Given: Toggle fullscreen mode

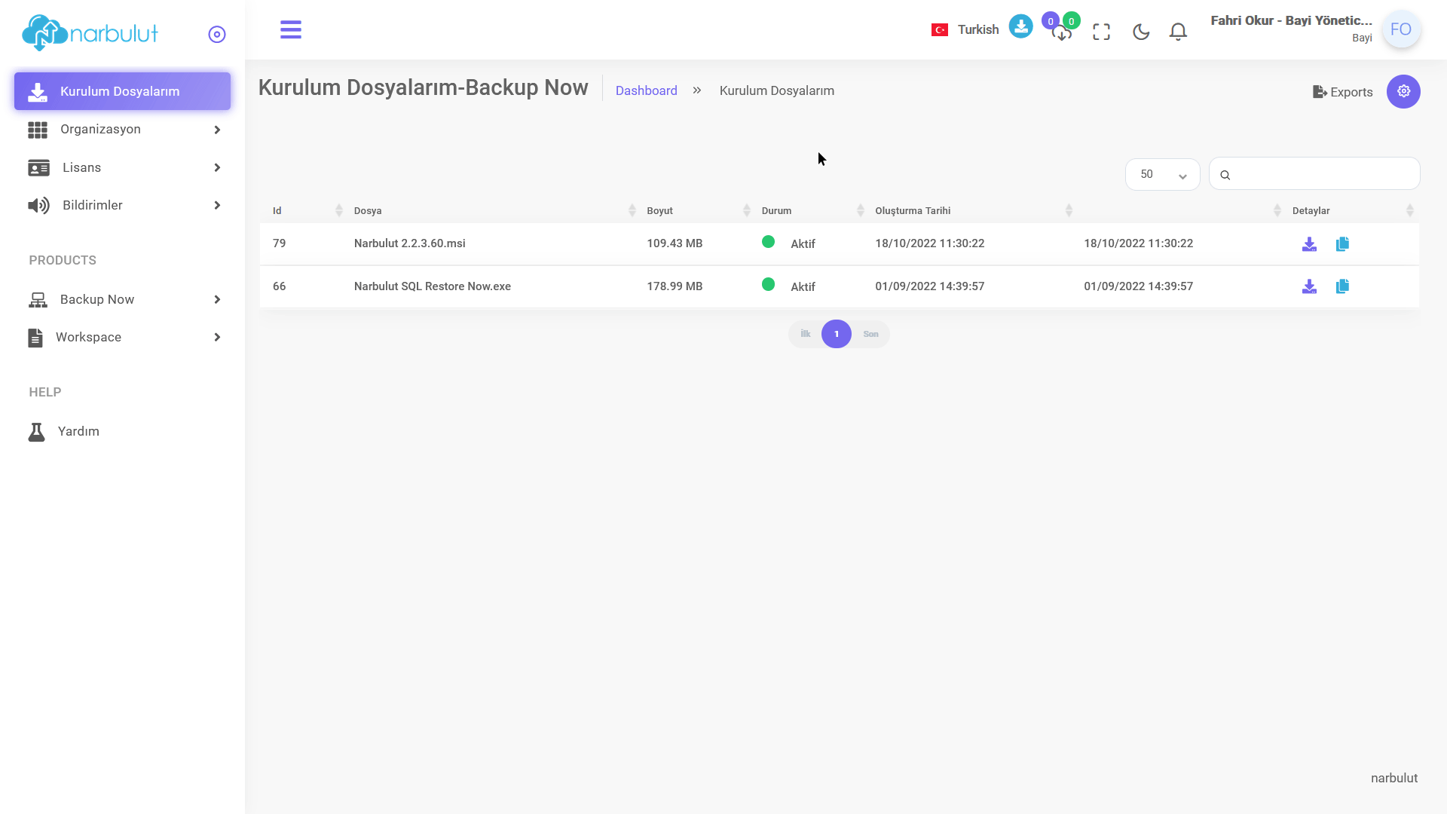Looking at the screenshot, I should [x=1101, y=32].
